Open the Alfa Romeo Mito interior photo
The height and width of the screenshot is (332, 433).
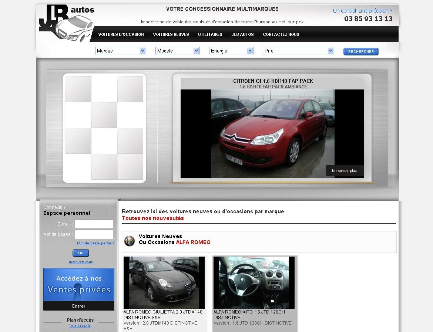pyautogui.click(x=254, y=282)
